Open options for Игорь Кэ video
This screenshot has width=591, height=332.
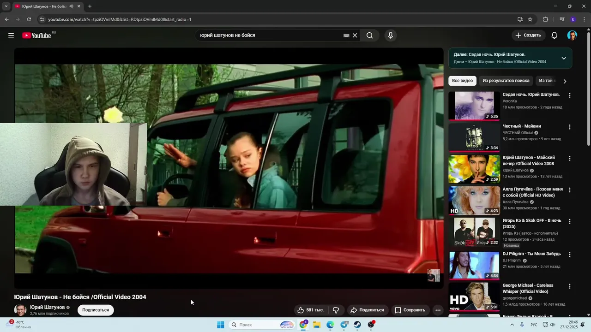point(569,221)
